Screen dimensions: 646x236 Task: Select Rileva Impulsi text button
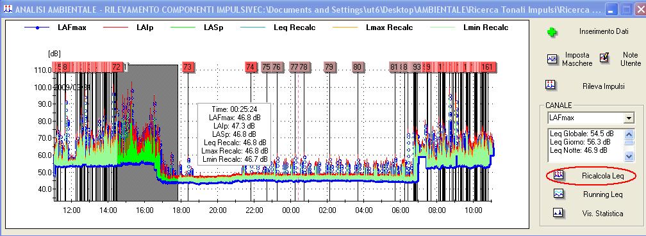603,86
